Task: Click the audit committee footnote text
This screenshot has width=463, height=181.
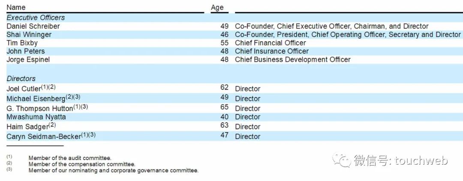Action: click(70, 158)
